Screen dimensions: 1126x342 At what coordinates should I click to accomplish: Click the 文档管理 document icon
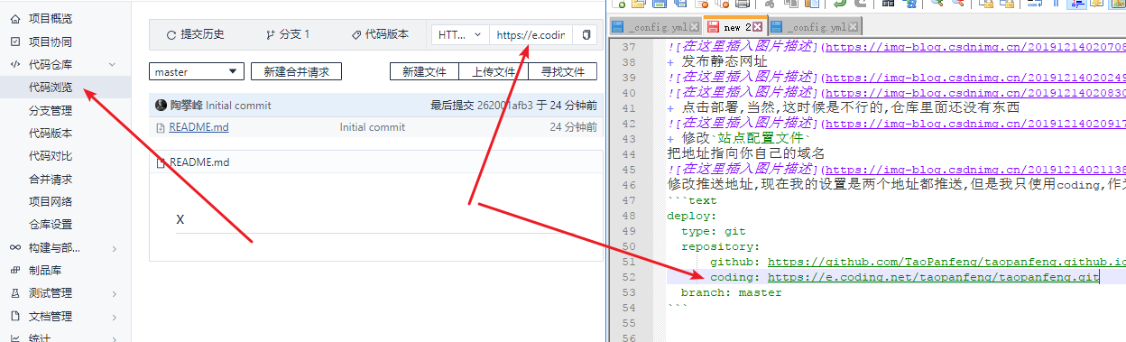(14, 316)
